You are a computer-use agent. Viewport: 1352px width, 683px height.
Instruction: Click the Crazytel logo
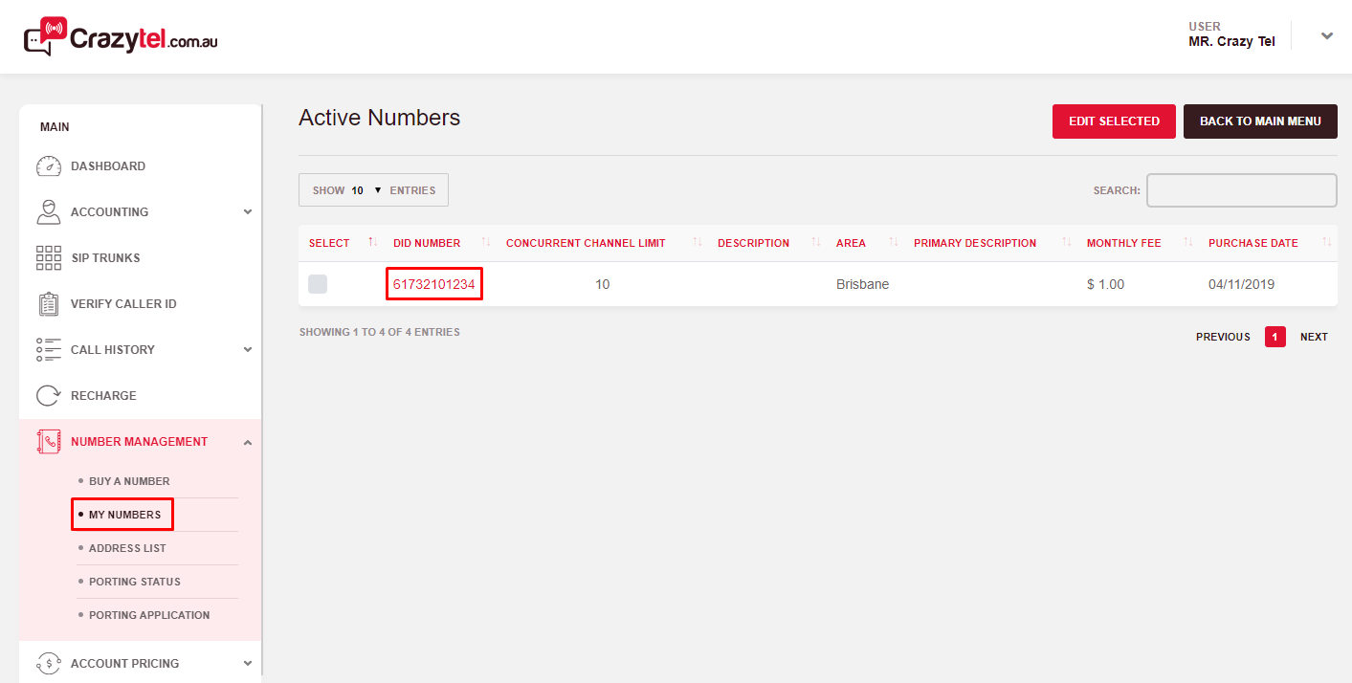[121, 36]
